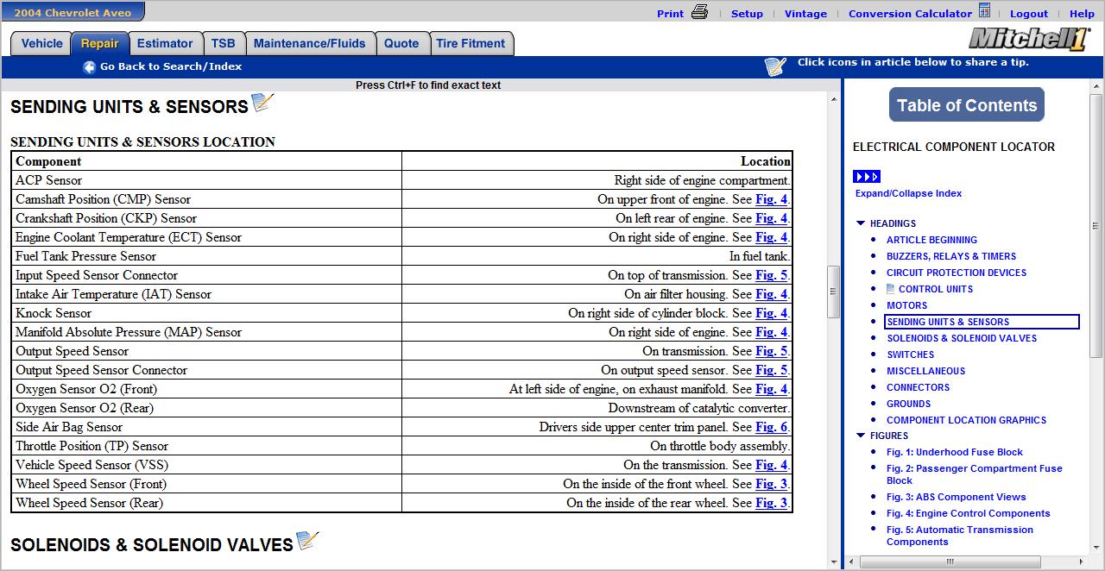The width and height of the screenshot is (1105, 571).
Task: Open Fig. 5 link in Input Speed Sensor Connector row
Action: pyautogui.click(x=771, y=275)
